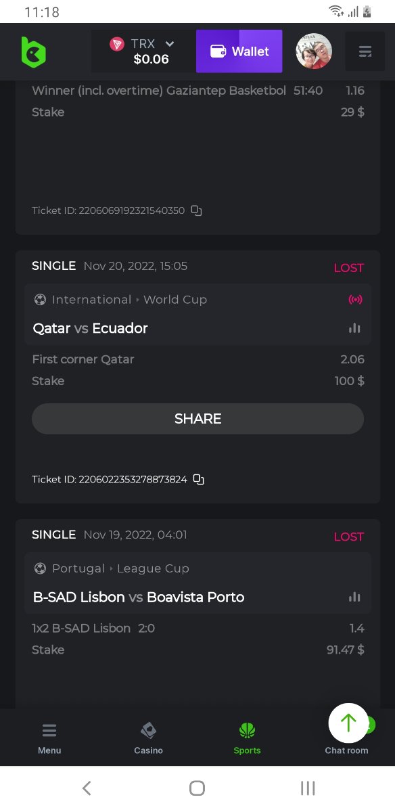Open the B-SAD Lisbon vs Boavista Porto match

coord(139,597)
